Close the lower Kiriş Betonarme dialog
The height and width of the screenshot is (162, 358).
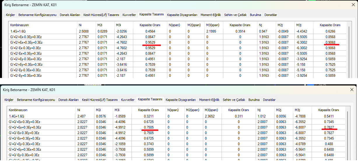click(352, 90)
